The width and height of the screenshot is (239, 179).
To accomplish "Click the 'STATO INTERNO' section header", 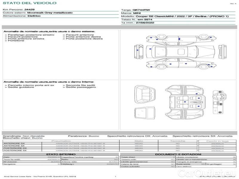I will coord(59,154).
